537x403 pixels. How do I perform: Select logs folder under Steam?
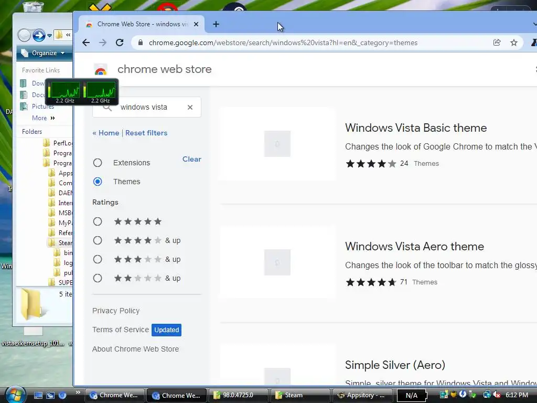pyautogui.click(x=63, y=263)
